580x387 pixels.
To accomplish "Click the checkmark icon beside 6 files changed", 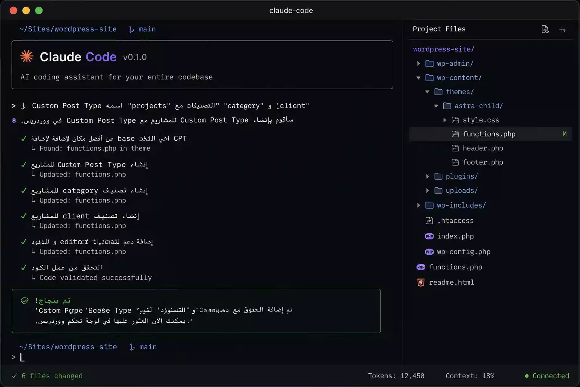I will [14, 376].
